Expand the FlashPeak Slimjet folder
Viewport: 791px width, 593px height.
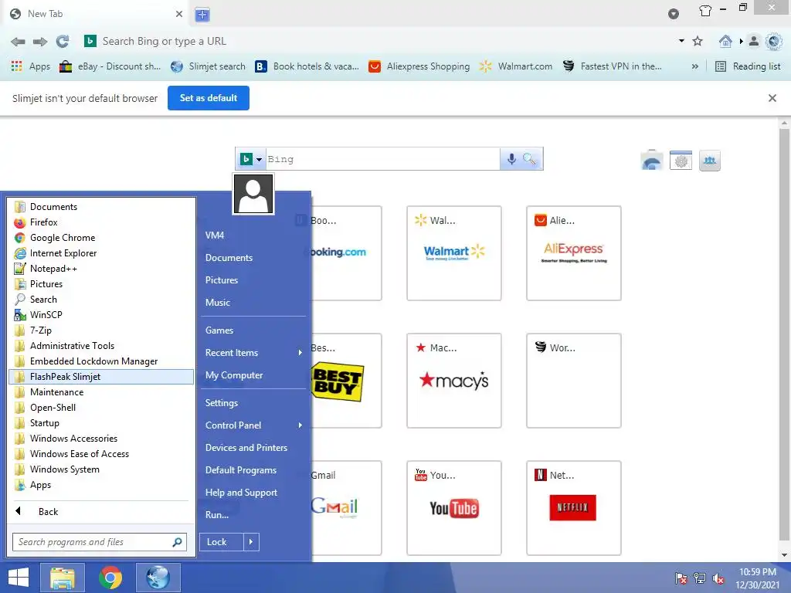pos(101,377)
